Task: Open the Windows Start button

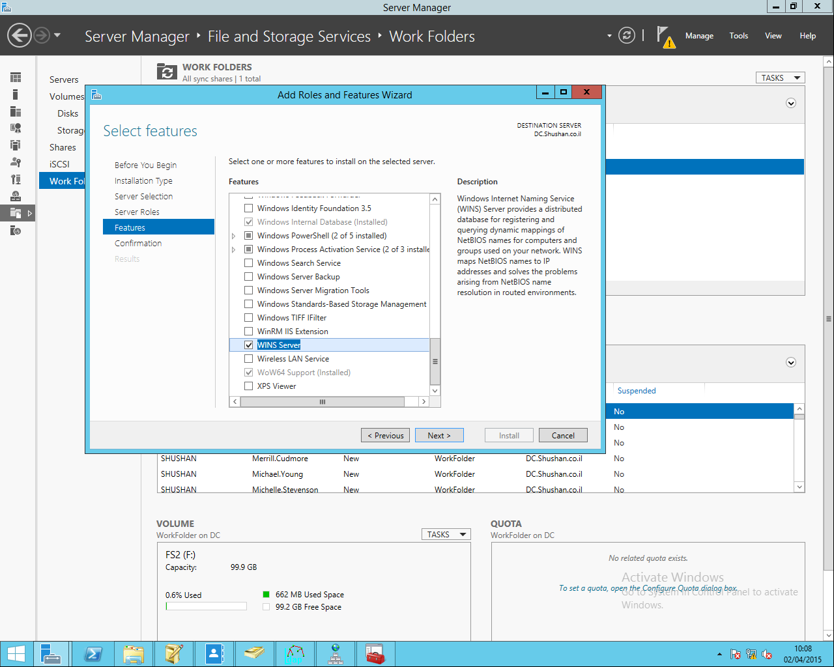Action: [16, 654]
